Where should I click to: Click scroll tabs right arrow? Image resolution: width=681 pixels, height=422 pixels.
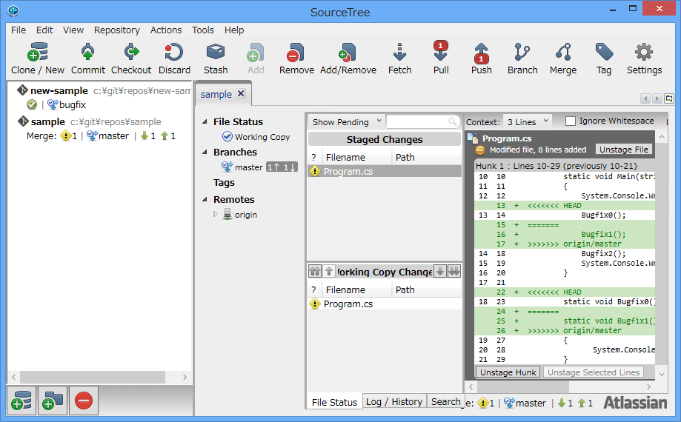coord(657,98)
